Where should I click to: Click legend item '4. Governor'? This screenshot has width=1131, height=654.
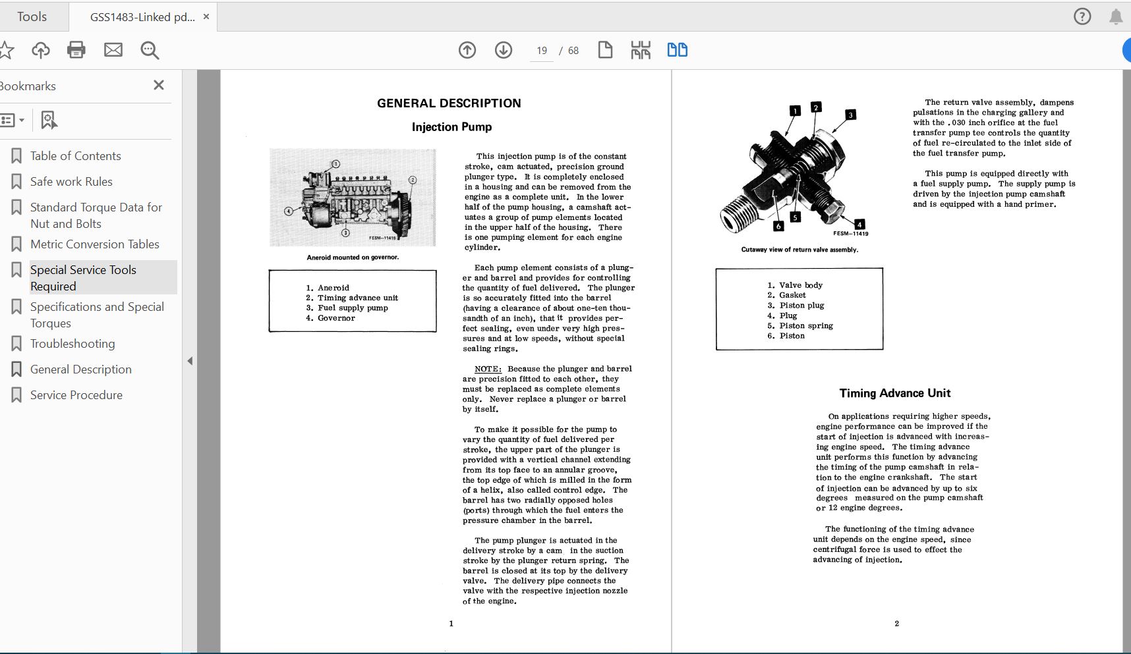point(330,318)
